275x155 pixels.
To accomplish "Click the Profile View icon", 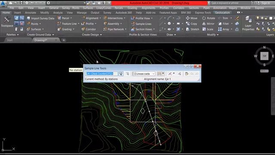I will point(133,18).
